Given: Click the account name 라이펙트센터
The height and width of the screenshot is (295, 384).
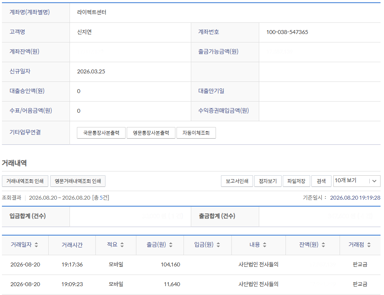Looking at the screenshot, I should [92, 12].
